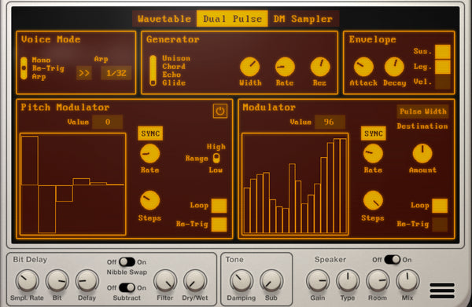
Task: Click the Smpl. Rate knob
Action: click(27, 281)
